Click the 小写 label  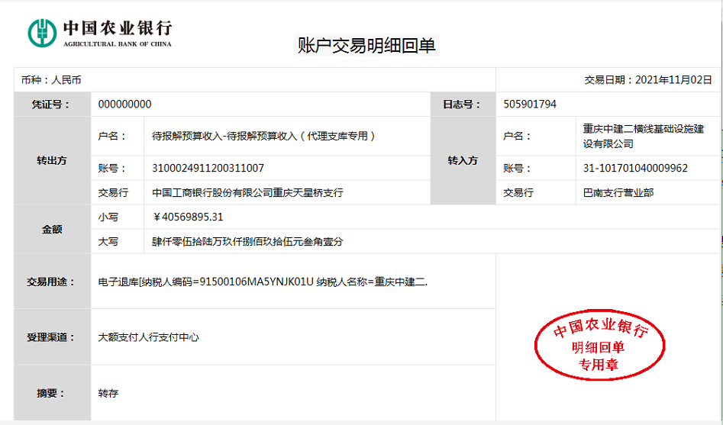pyautogui.click(x=108, y=217)
